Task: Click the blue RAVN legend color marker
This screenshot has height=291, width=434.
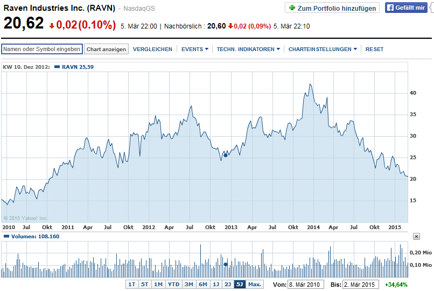Action: pos(57,67)
